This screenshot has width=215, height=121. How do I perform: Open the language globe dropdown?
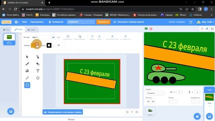coord(17,22)
